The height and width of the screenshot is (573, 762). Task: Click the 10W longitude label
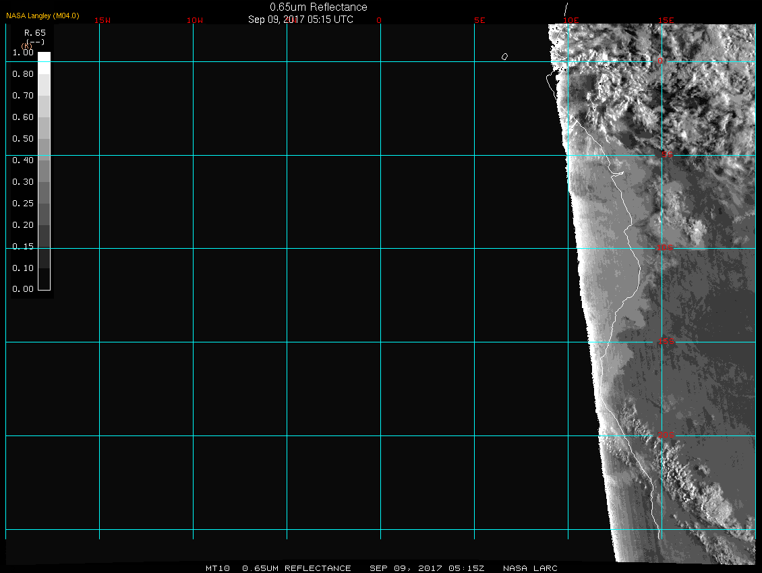[x=195, y=20]
